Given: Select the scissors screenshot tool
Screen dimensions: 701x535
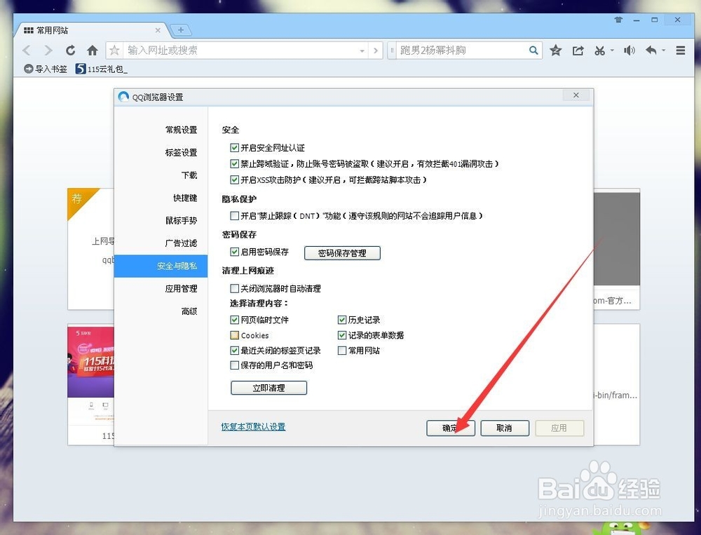Looking at the screenshot, I should click(599, 50).
